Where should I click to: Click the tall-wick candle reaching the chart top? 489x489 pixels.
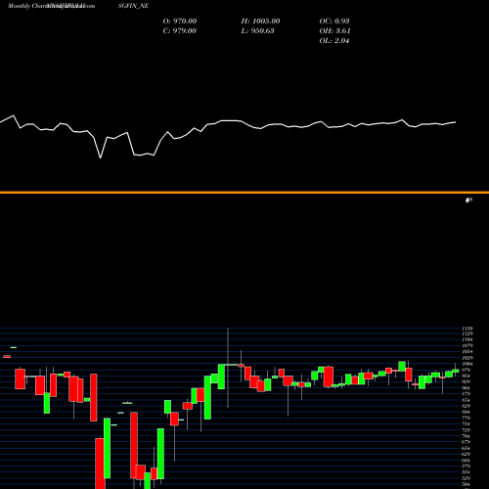click(228, 368)
